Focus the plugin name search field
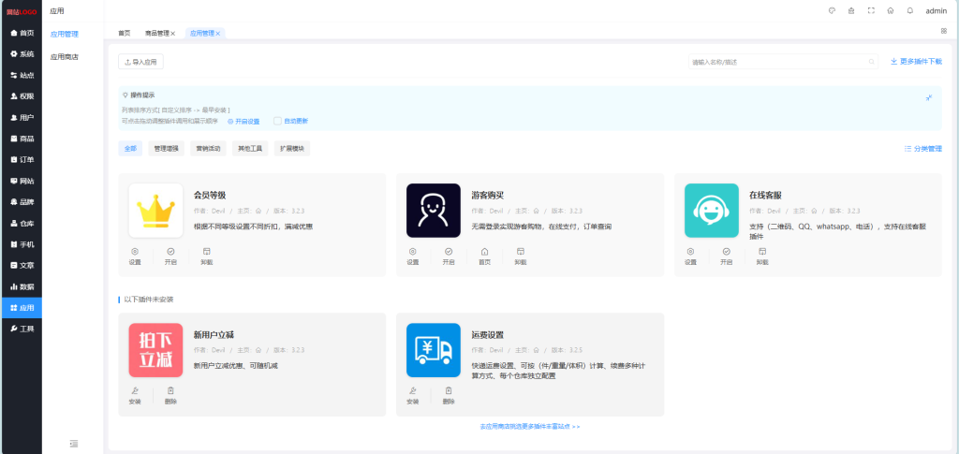Image resolution: width=959 pixels, height=454 pixels. pyautogui.click(x=777, y=62)
